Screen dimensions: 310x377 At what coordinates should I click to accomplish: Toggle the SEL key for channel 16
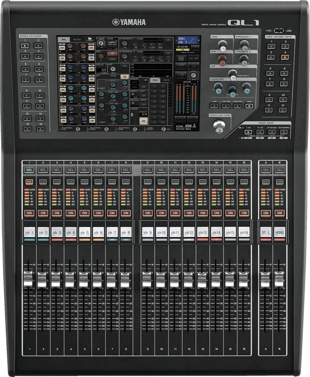click(244, 170)
